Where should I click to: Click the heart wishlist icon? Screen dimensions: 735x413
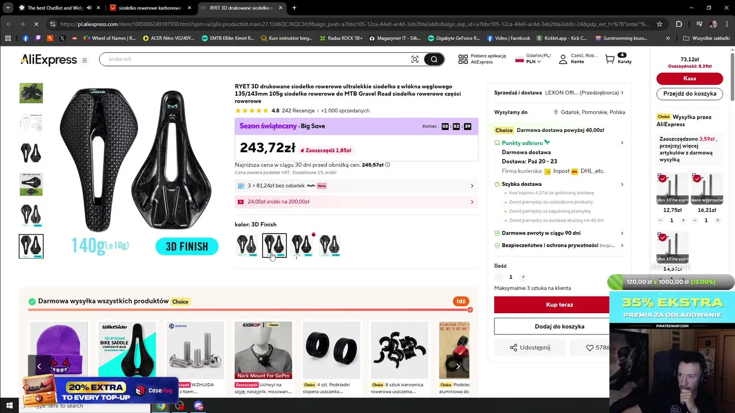(590, 348)
